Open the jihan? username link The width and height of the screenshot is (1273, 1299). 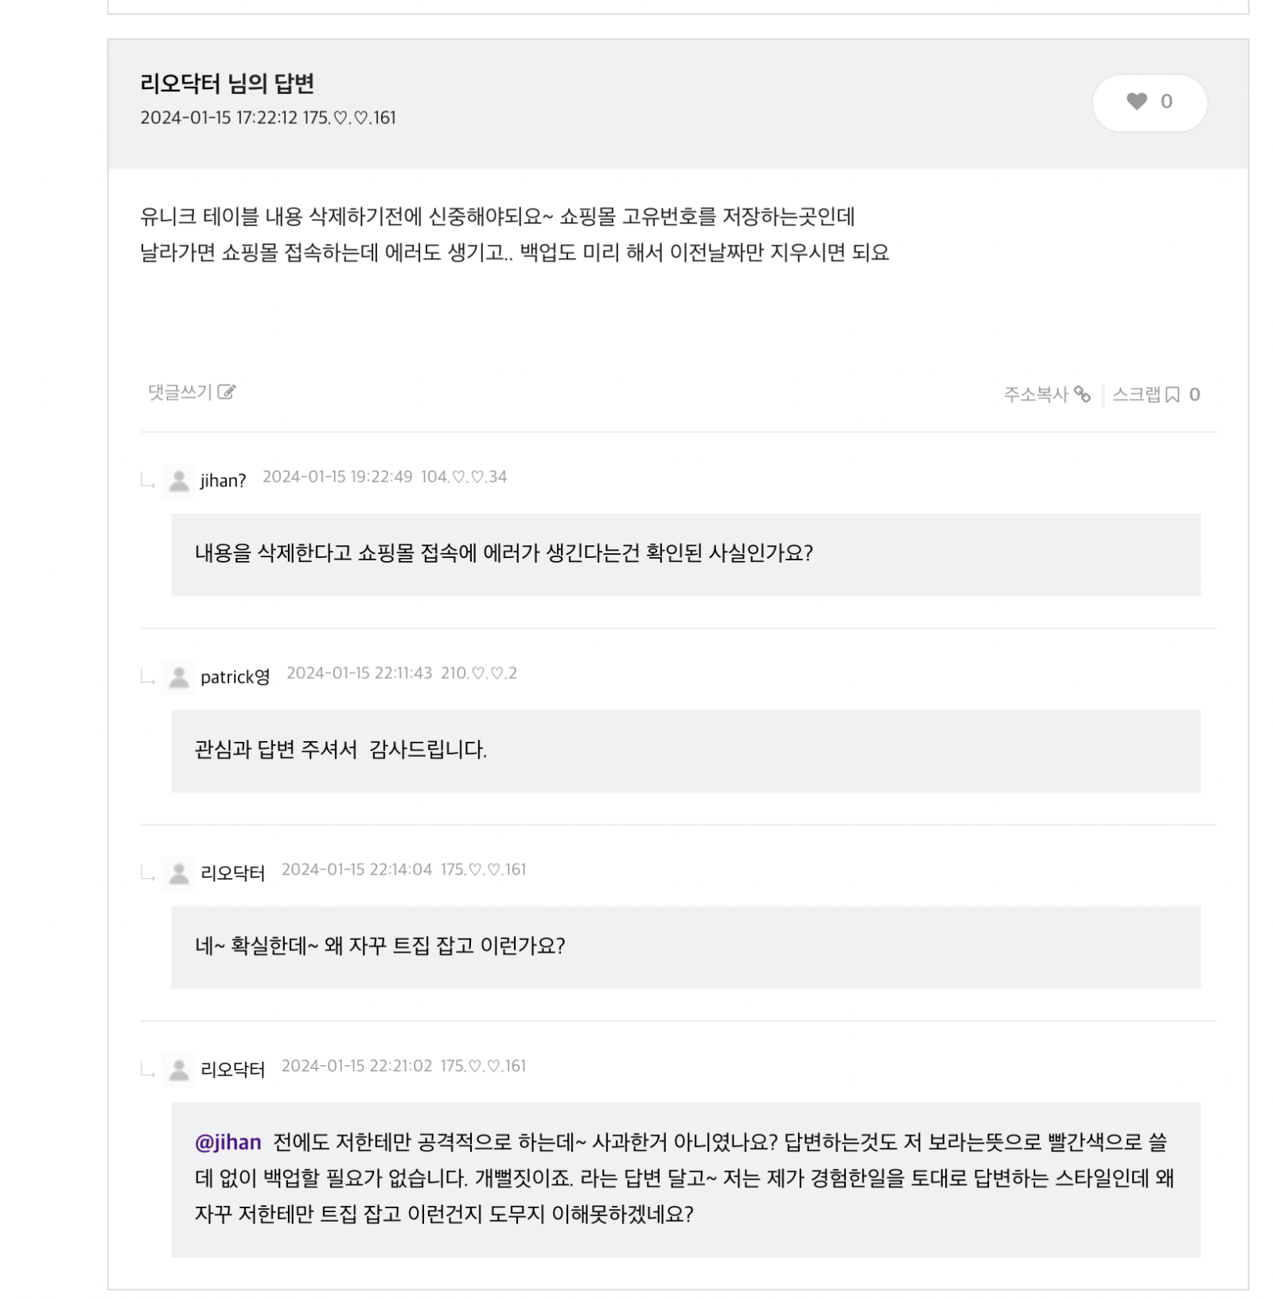coord(223,481)
